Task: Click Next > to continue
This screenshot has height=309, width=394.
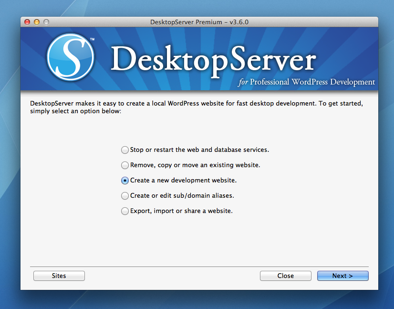Action: 342,276
